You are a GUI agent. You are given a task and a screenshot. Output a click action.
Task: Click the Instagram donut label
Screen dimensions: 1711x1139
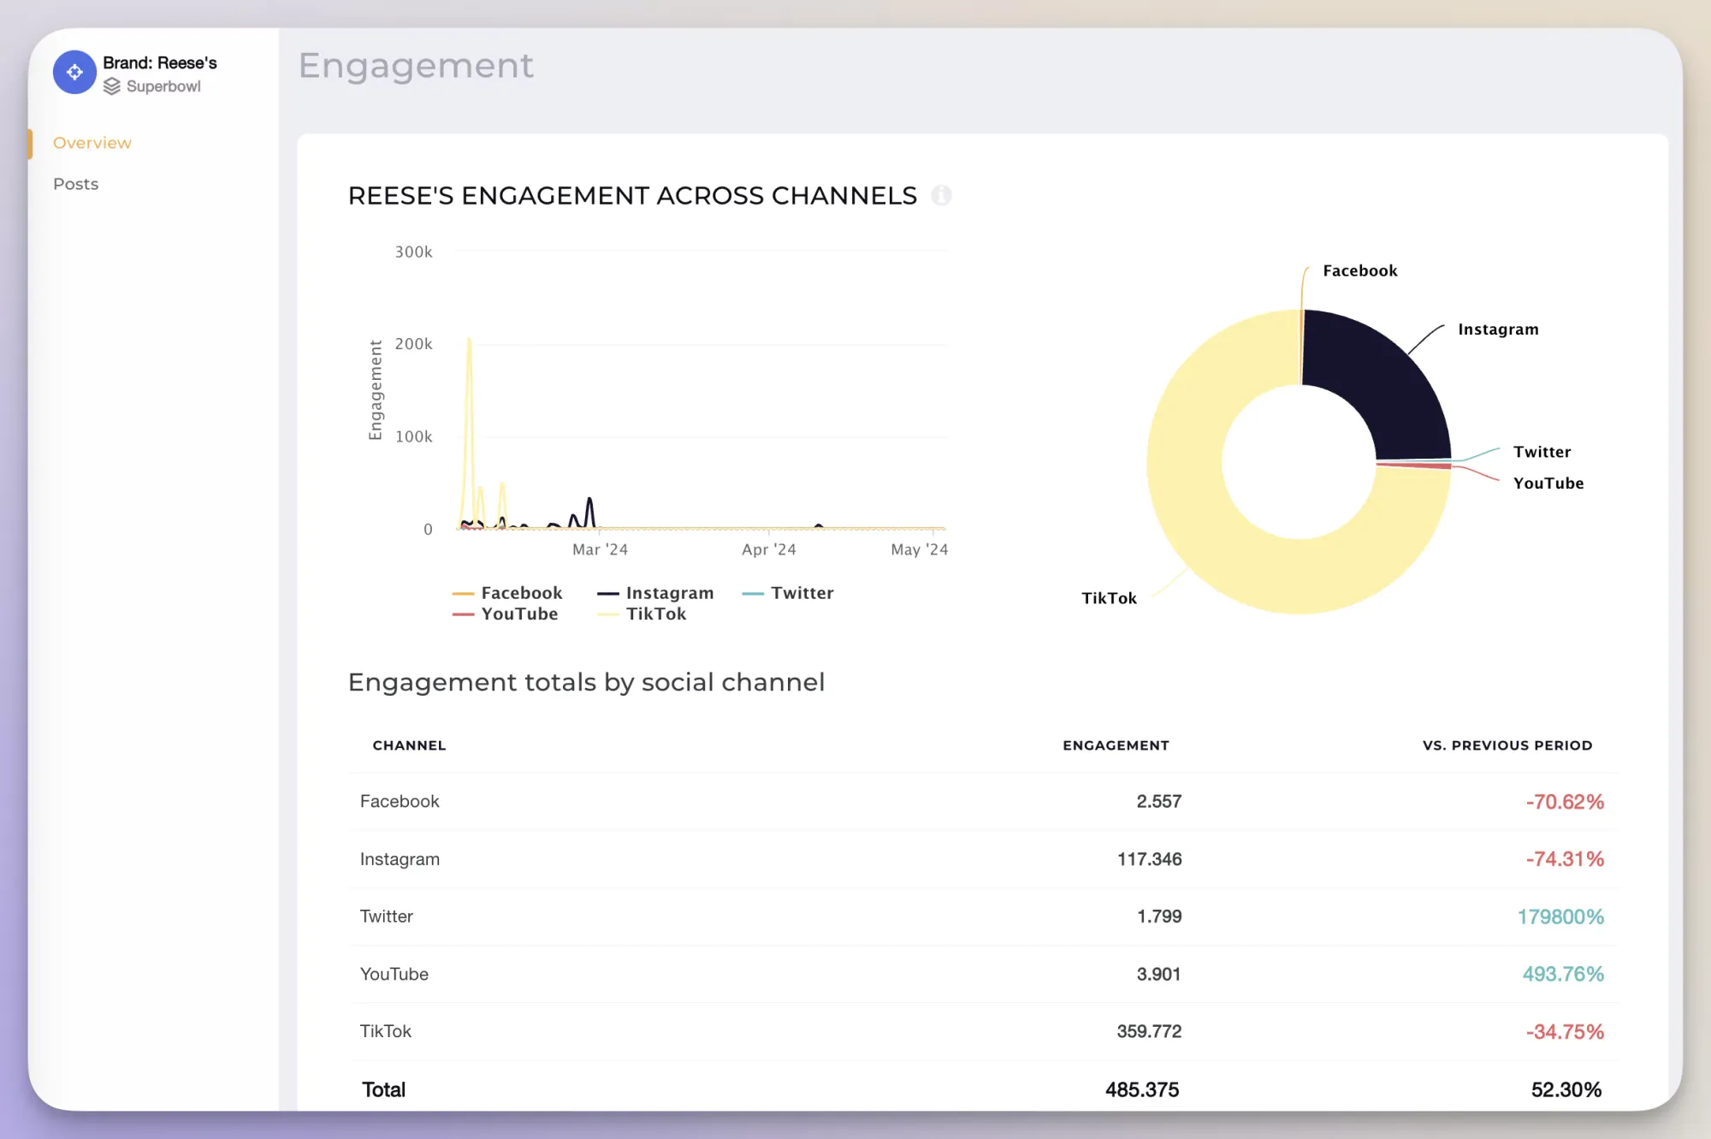coord(1498,329)
